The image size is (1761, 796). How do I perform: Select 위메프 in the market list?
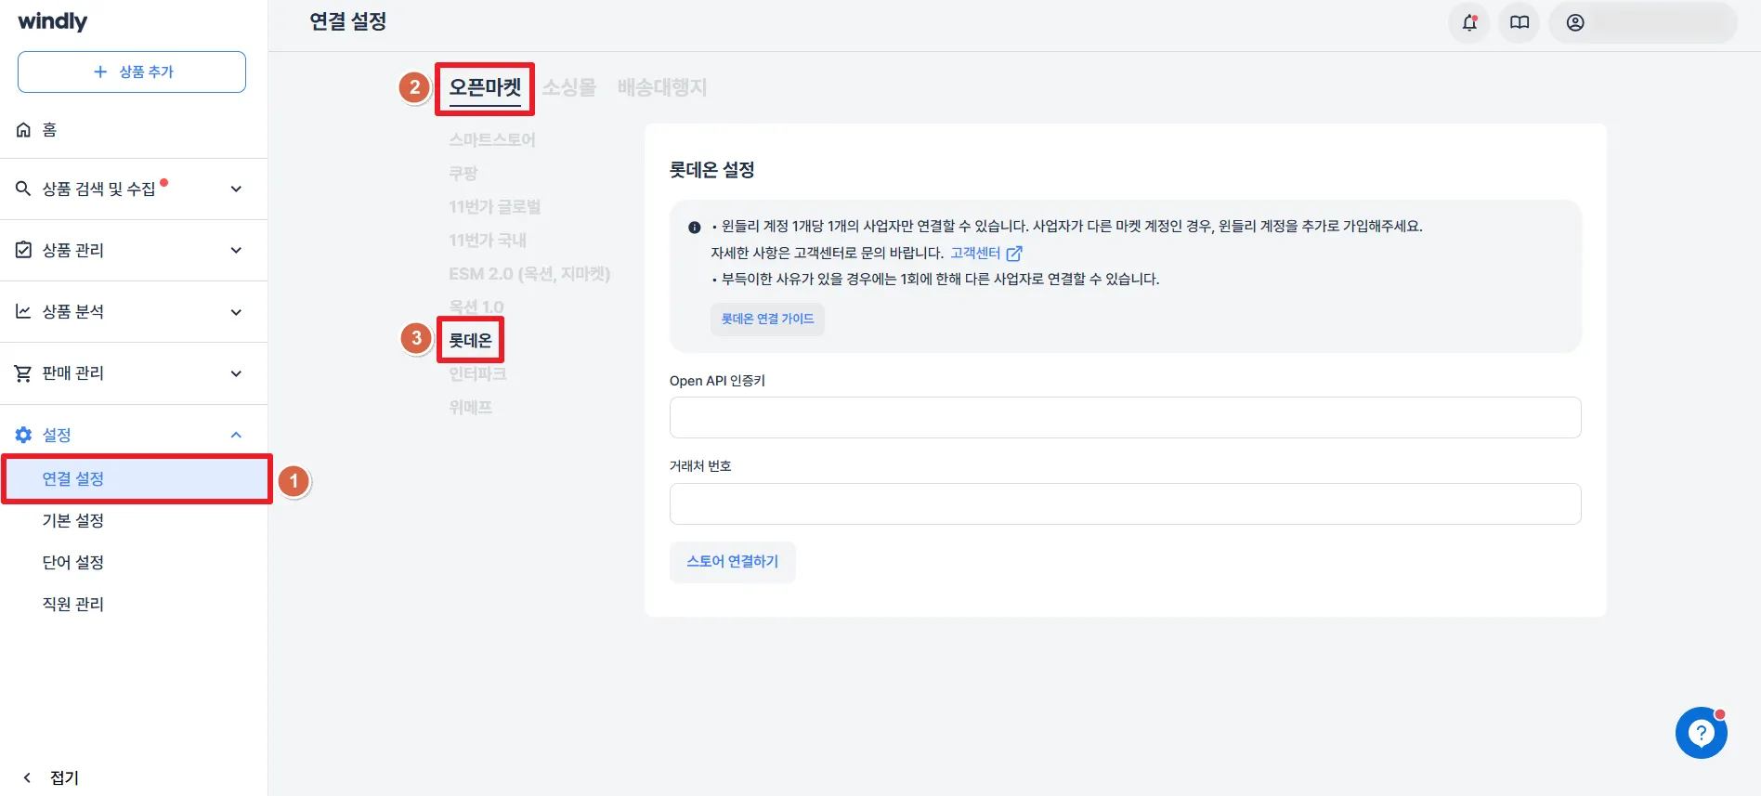pos(471,407)
